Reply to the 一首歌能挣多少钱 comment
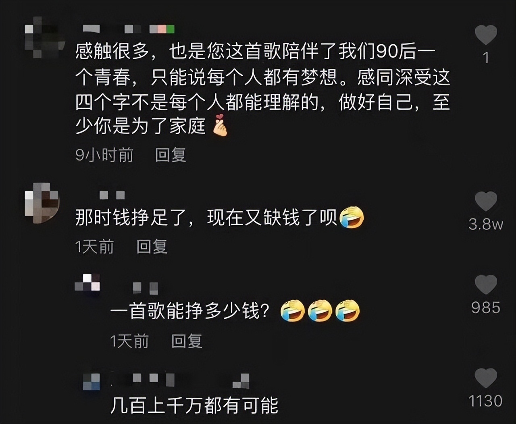This screenshot has width=516, height=424. tap(187, 341)
